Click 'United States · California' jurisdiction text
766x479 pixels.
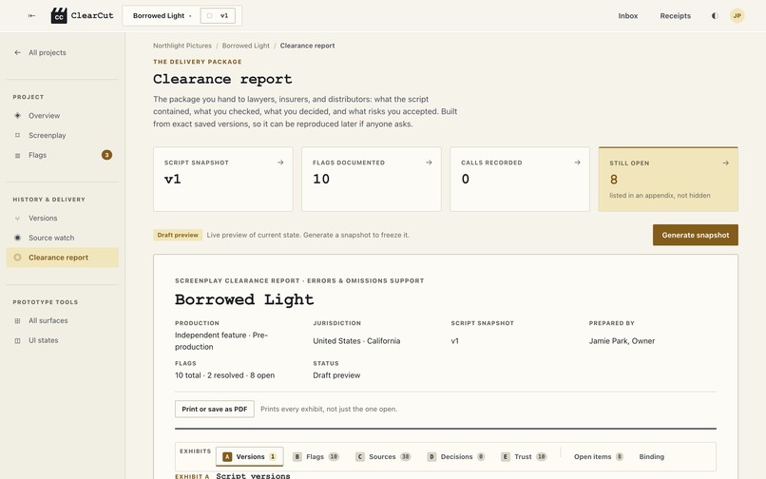(356, 340)
